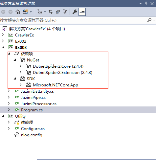
Task: Click the CrawlerEx C# project icon
Action: 11,35
